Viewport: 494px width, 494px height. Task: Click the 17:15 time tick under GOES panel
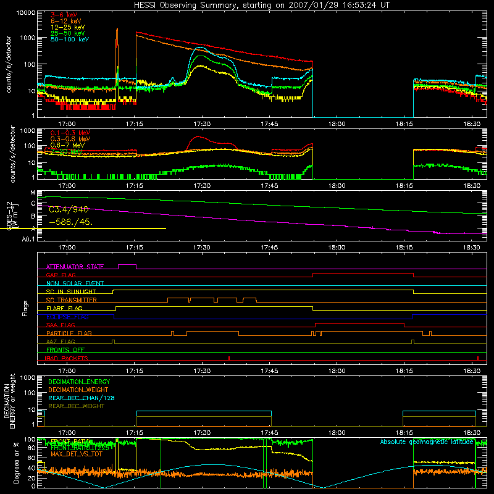click(x=134, y=248)
